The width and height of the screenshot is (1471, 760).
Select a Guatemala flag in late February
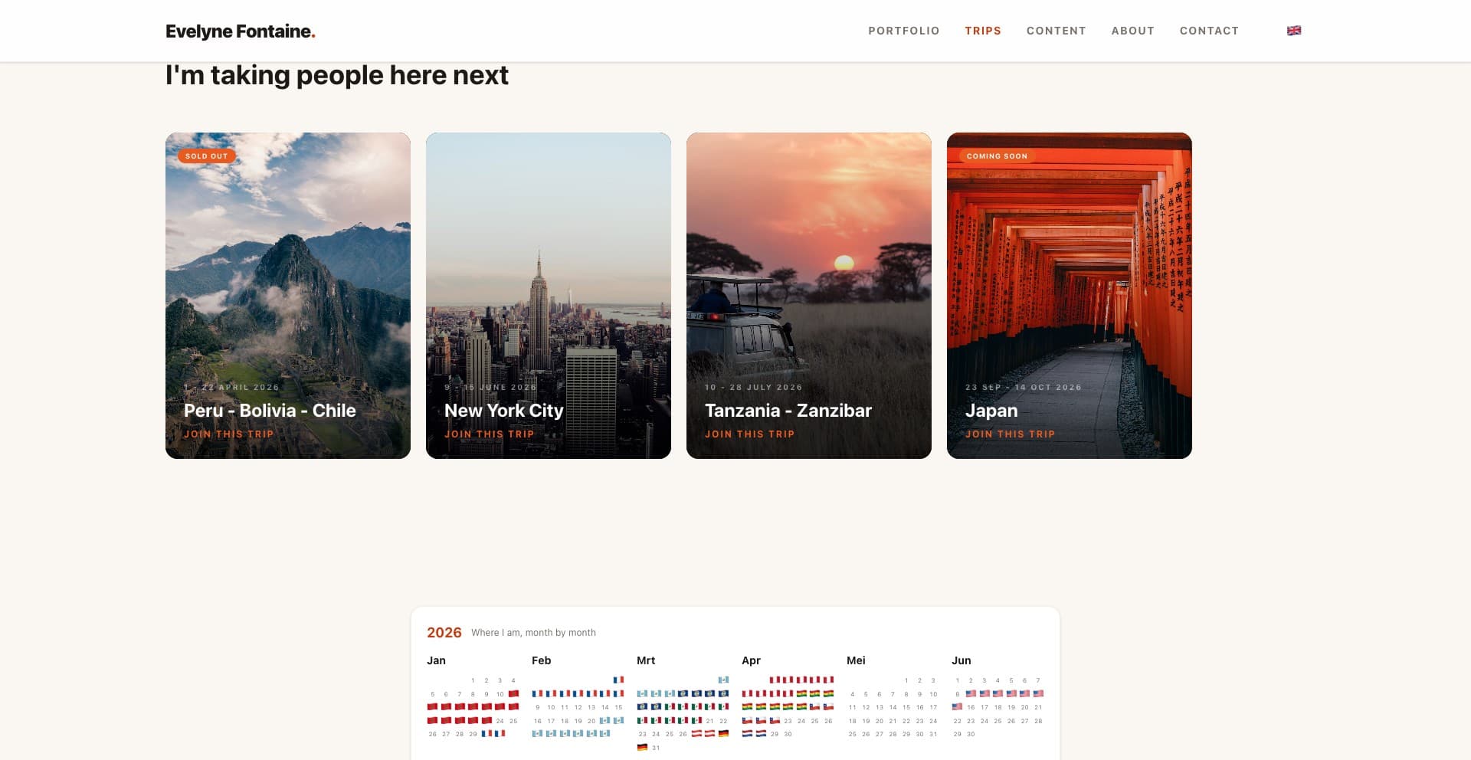tap(603, 720)
